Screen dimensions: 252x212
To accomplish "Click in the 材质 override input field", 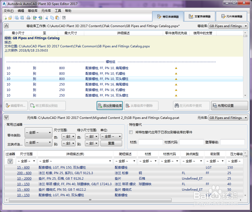I will [151, 142].
